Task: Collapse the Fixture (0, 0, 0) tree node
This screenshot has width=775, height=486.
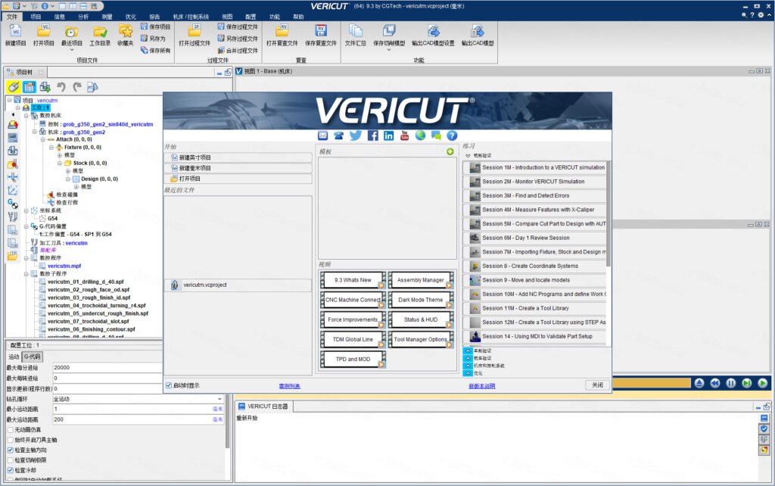Action: click(x=51, y=148)
